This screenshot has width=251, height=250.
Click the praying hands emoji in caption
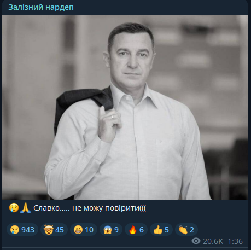25,208
